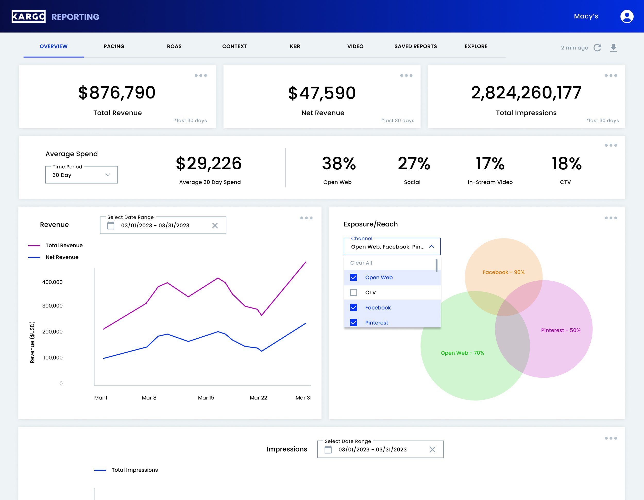Click calendar icon in Impressions date range
This screenshot has height=500, width=644.
(x=328, y=449)
